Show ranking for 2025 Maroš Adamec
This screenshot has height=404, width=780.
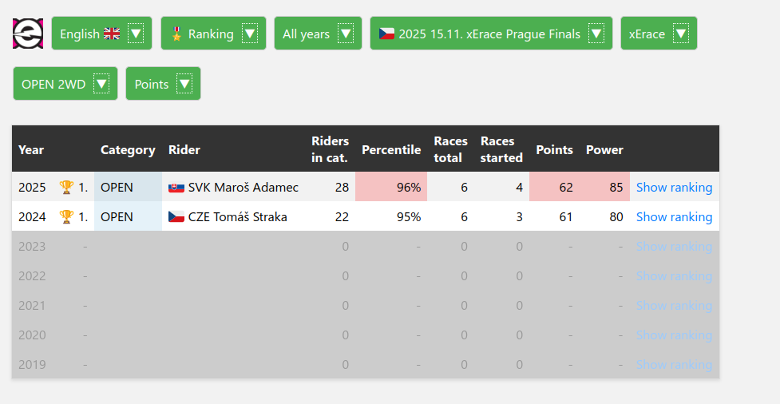674,188
